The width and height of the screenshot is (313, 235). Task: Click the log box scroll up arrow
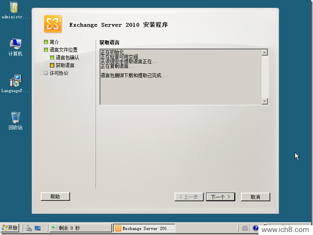[x=264, y=52]
